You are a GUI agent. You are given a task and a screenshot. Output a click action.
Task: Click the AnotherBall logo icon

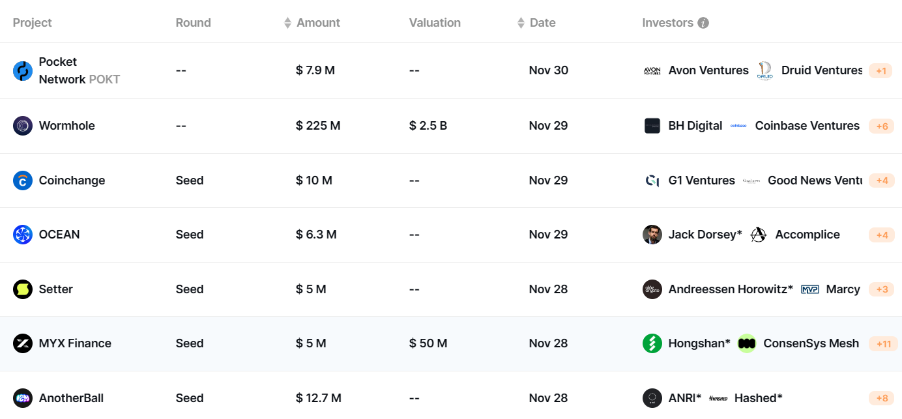(x=23, y=397)
